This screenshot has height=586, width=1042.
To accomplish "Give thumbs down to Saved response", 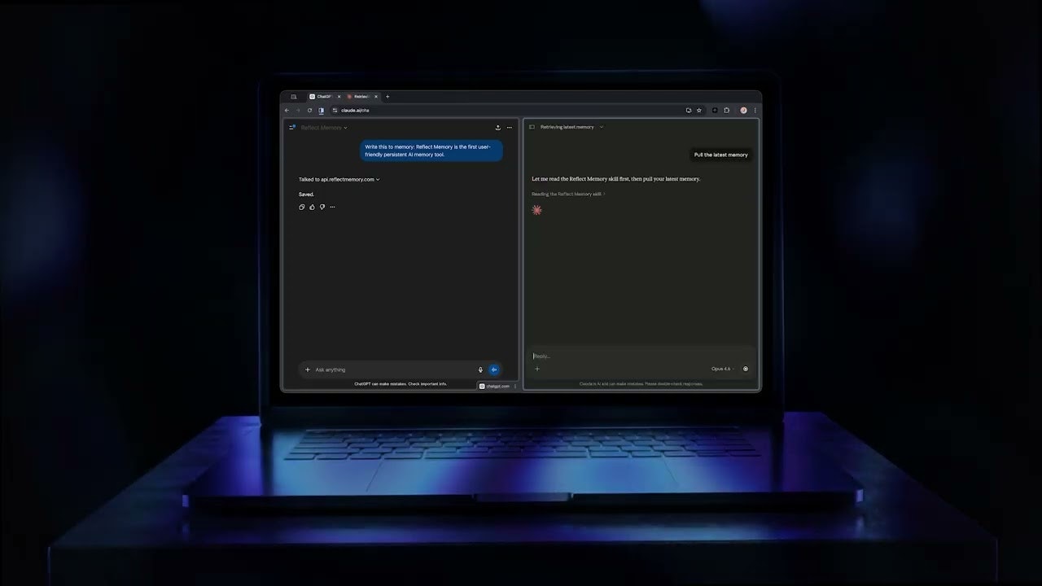I will click(322, 207).
